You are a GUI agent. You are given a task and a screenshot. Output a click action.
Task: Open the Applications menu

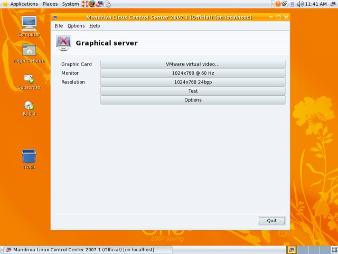coord(24,4)
